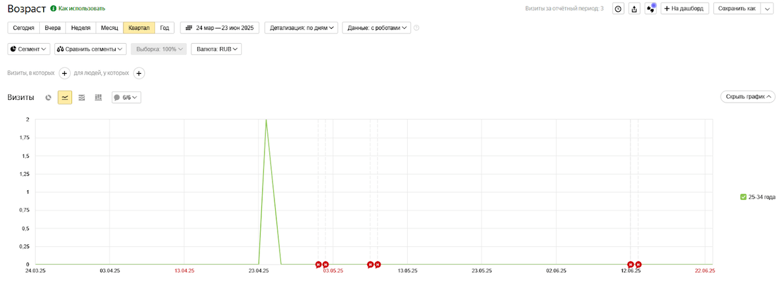Select the Месяц period tab
This screenshot has width=784, height=290.
(109, 28)
